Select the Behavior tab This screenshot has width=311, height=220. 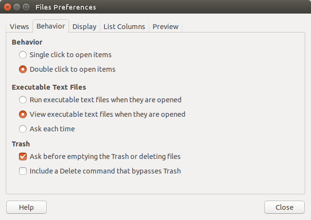pyautogui.click(x=51, y=26)
